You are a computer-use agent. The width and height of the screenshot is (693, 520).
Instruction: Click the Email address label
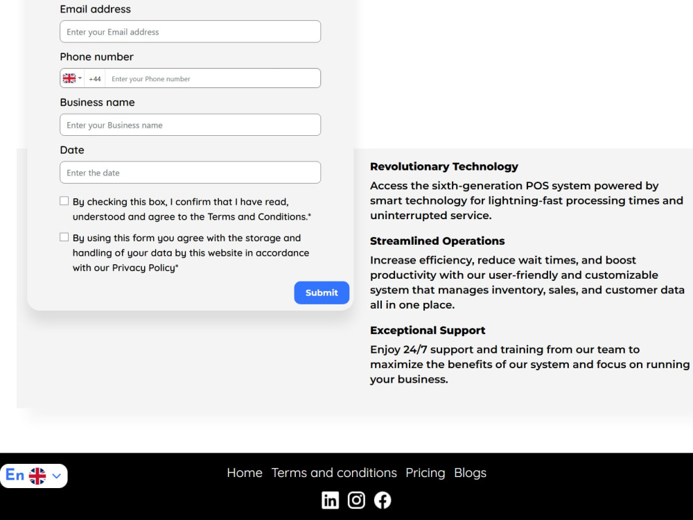pos(96,9)
